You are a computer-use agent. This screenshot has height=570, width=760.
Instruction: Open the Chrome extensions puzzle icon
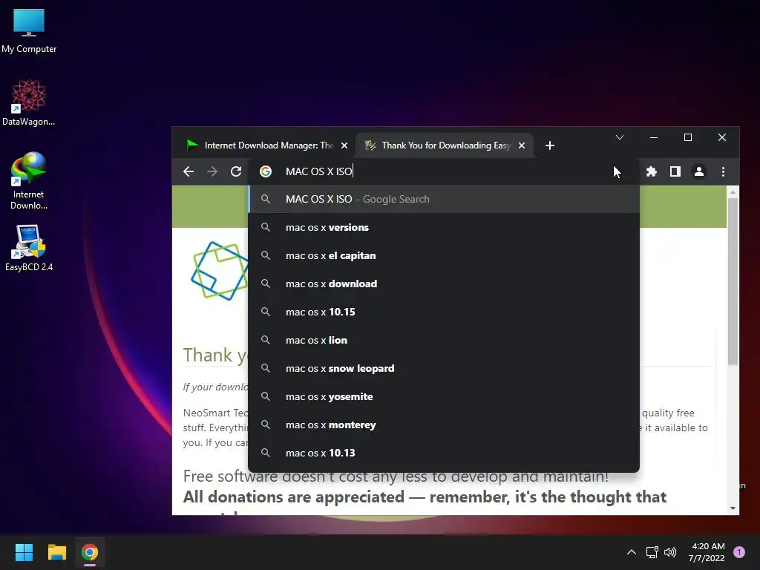(652, 171)
